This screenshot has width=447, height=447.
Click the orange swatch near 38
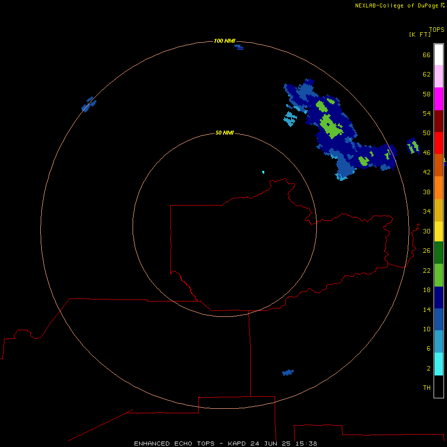point(439,188)
